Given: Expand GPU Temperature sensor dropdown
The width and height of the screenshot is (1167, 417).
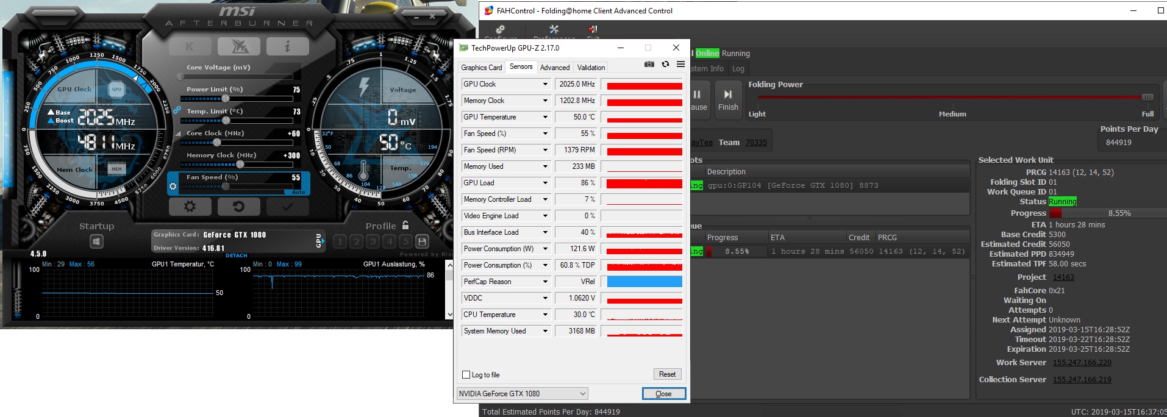Looking at the screenshot, I should click(x=545, y=117).
